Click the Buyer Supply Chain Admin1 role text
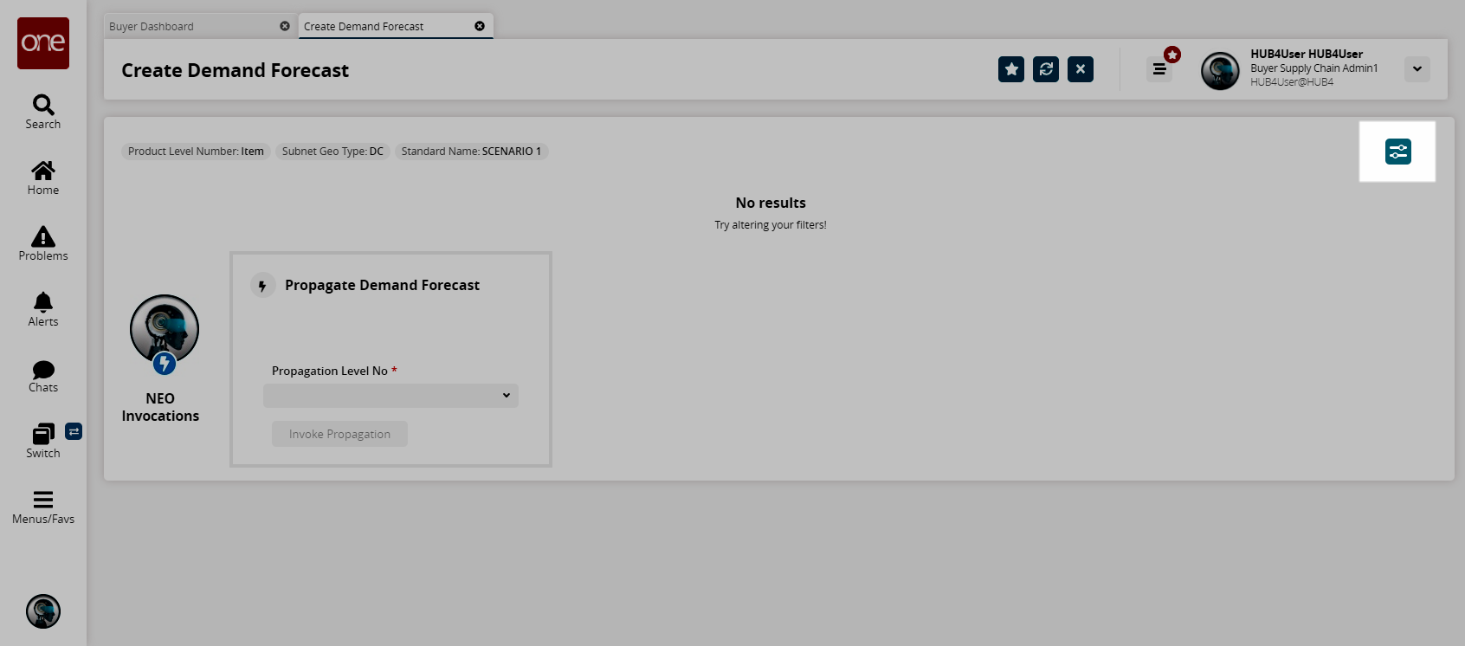Image resolution: width=1465 pixels, height=646 pixels. point(1313,68)
